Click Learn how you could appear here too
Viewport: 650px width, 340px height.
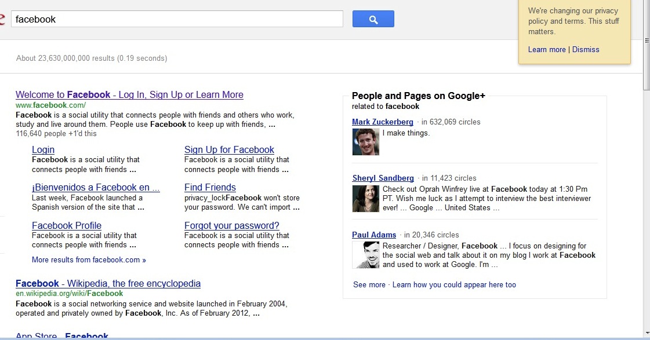pyautogui.click(x=454, y=285)
